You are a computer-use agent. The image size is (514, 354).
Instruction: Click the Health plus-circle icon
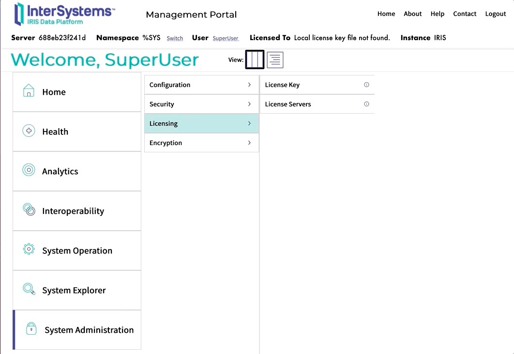(x=29, y=131)
